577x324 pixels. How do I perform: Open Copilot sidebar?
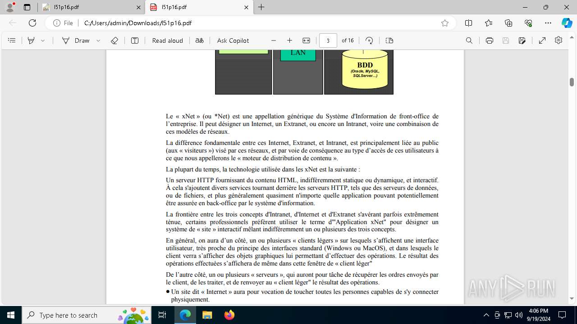[567, 23]
